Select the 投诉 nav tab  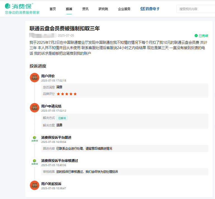pyautogui.click(x=69, y=9)
